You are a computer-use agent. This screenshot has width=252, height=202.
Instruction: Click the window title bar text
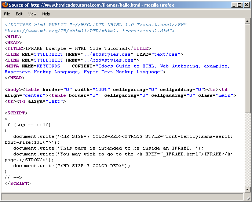(x=91, y=5)
